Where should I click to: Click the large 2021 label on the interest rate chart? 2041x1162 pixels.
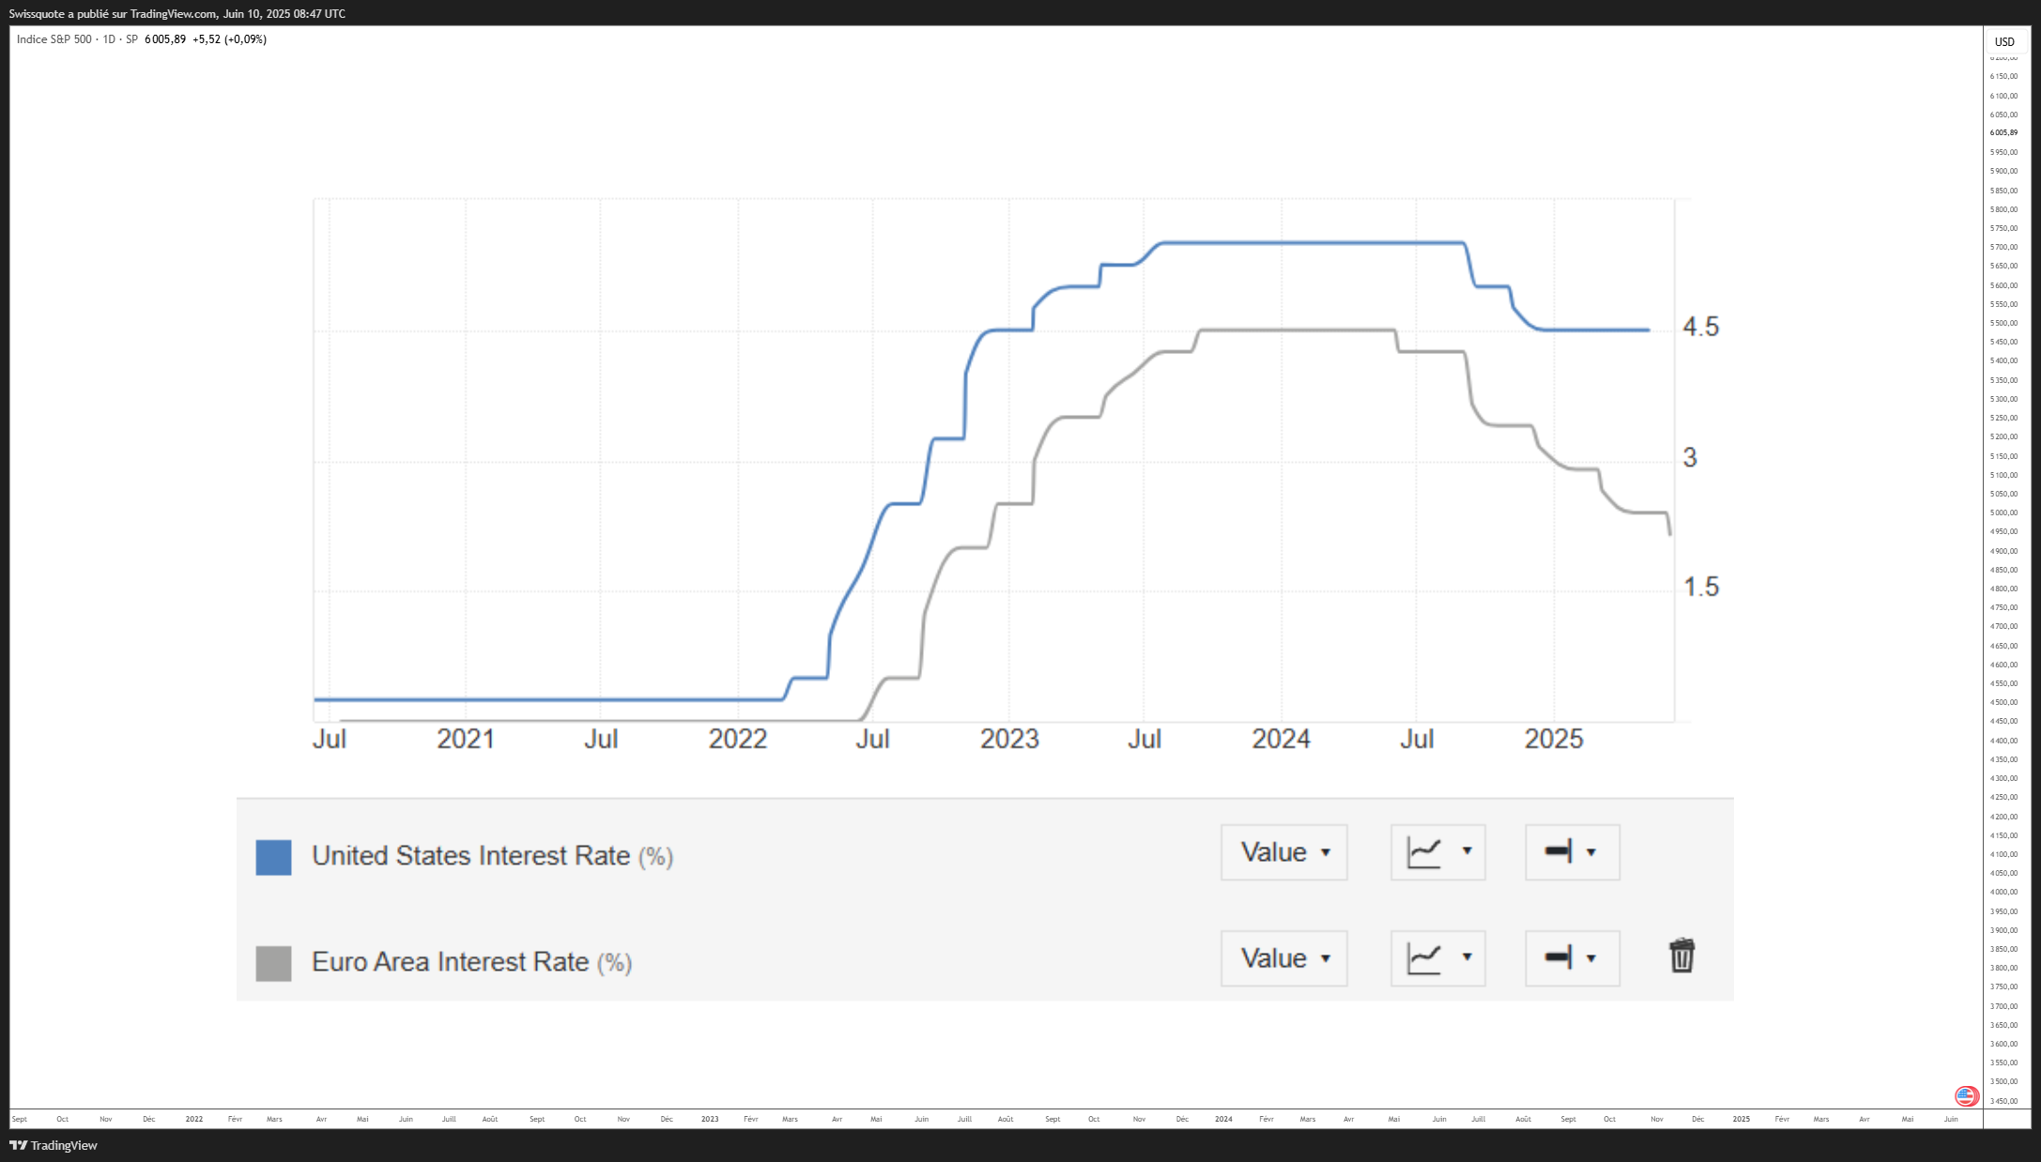(466, 739)
